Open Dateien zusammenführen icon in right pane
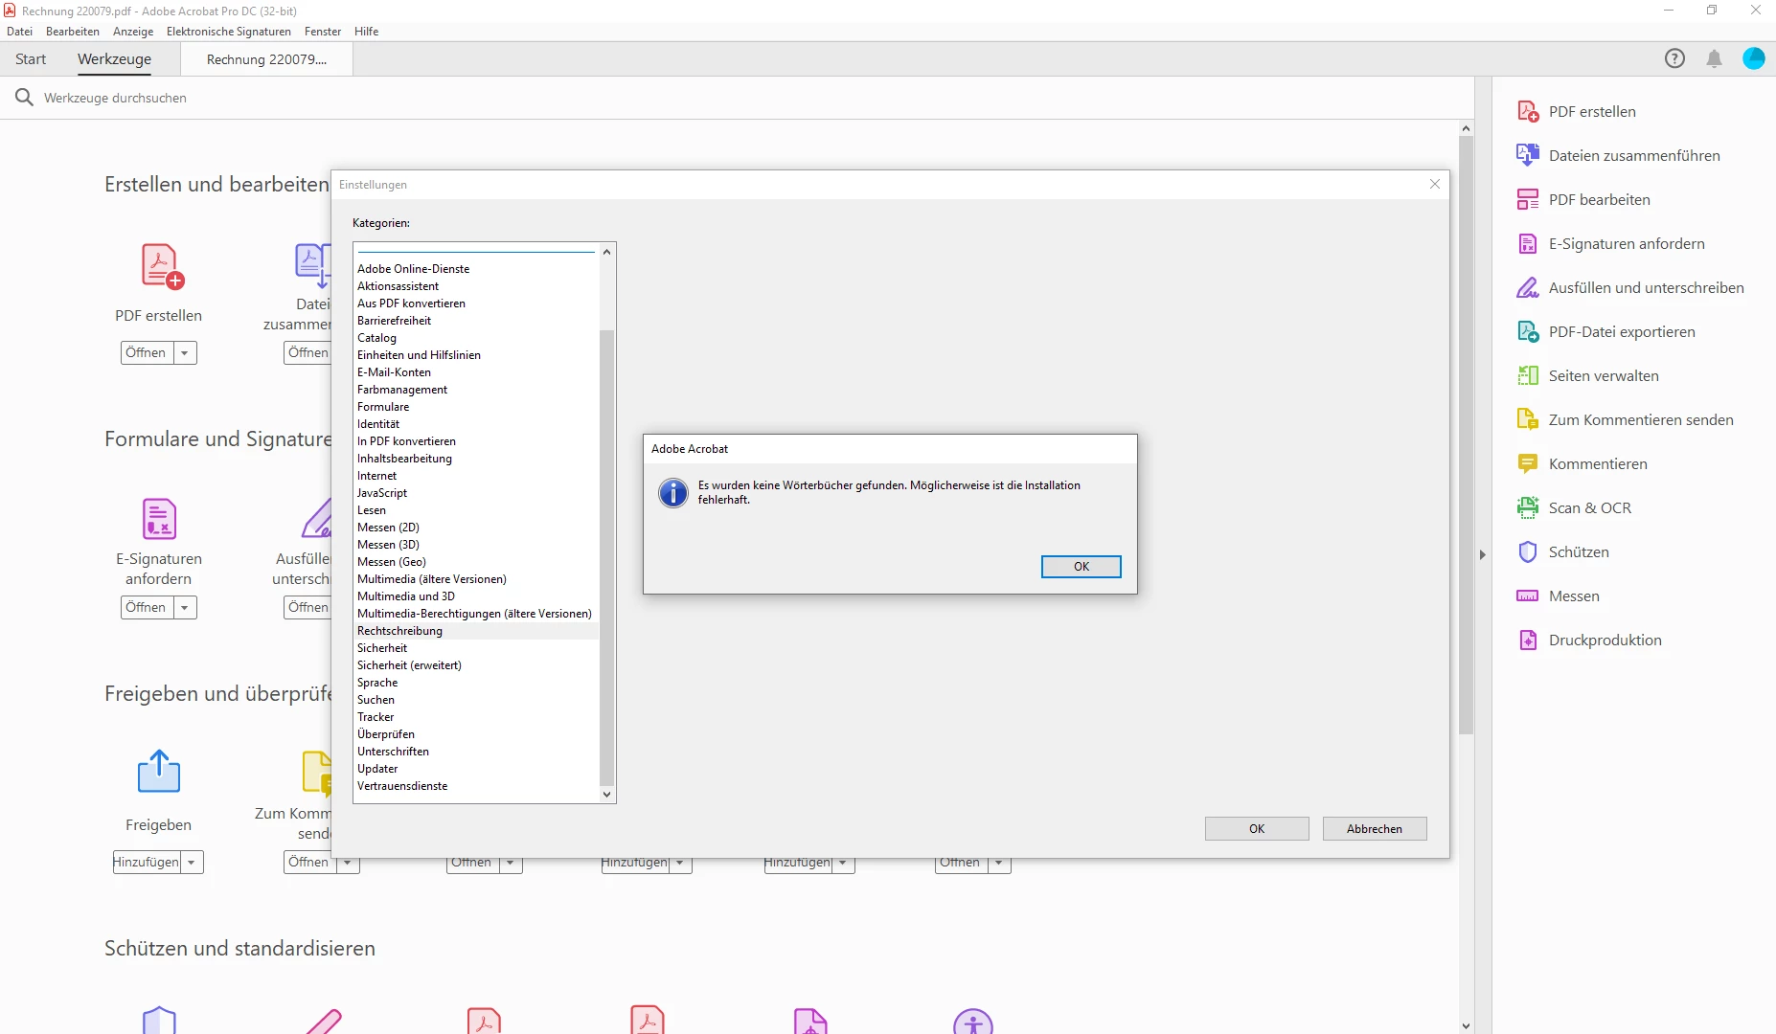Image resolution: width=1776 pixels, height=1034 pixels. (x=1528, y=155)
